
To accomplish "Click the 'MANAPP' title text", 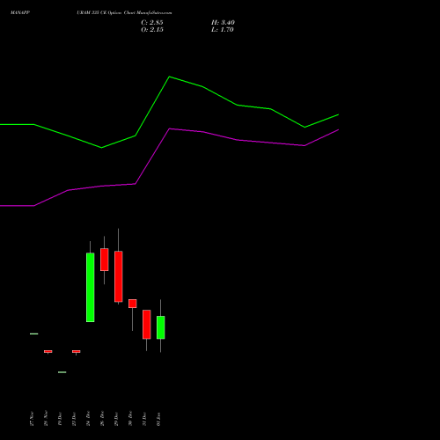I will [20, 13].
